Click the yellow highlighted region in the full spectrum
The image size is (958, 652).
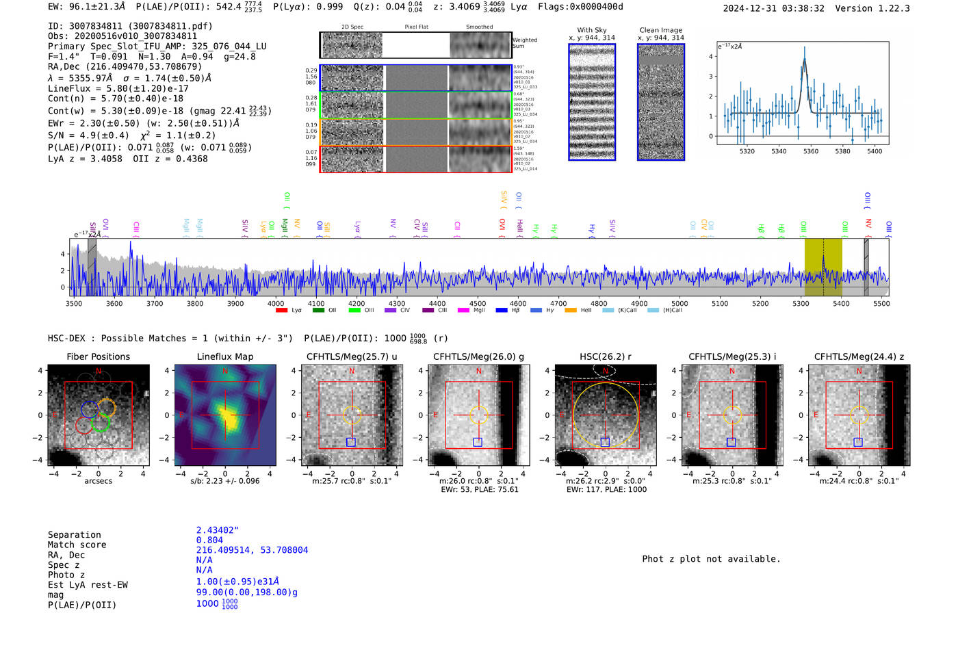point(823,267)
